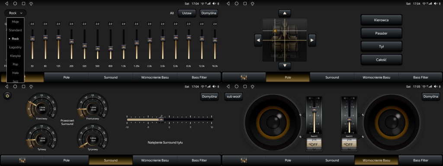
Task: Open the Surround tab on the equalizer screen
Action: pyautogui.click(x=110, y=77)
